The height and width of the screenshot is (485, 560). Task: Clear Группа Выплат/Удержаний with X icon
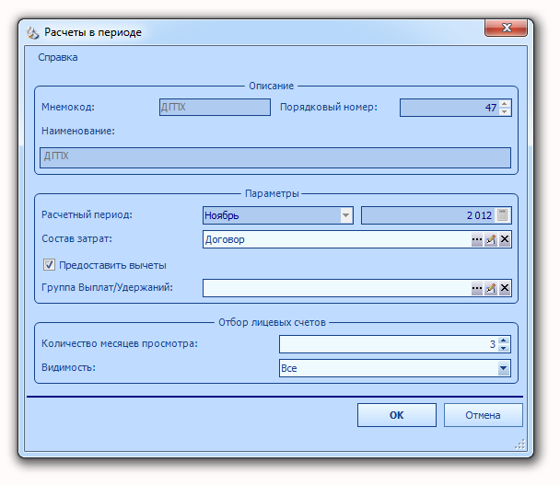tap(505, 288)
